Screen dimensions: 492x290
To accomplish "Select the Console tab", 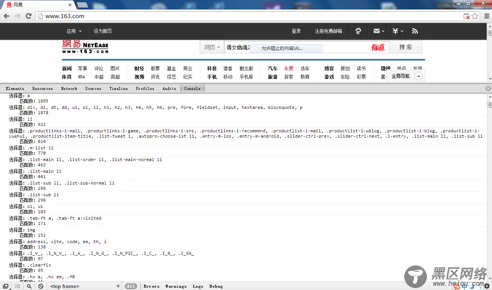I will (x=192, y=88).
